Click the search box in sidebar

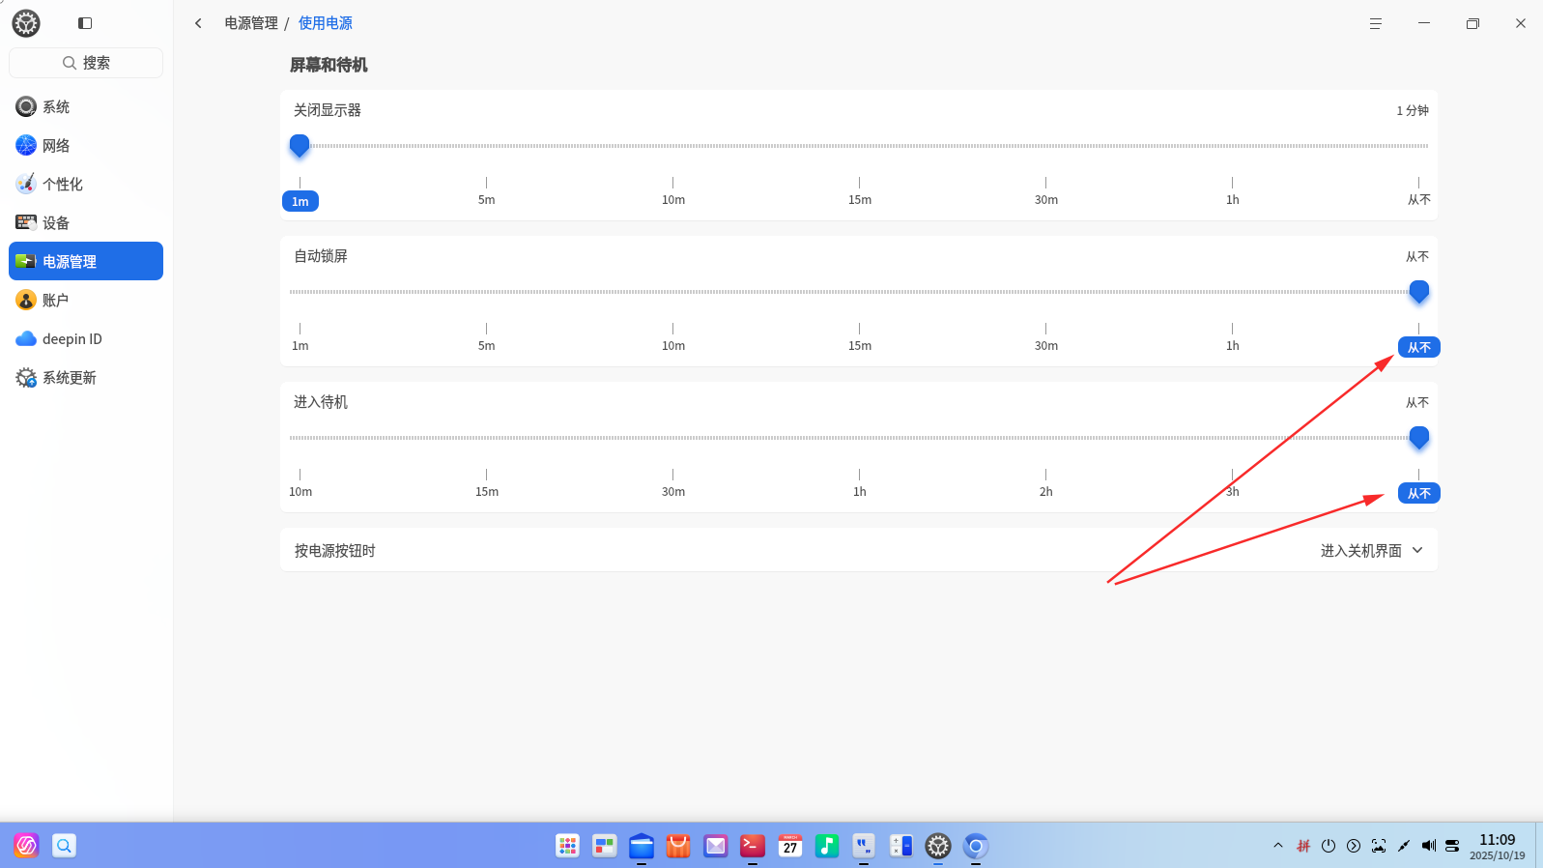click(x=86, y=63)
